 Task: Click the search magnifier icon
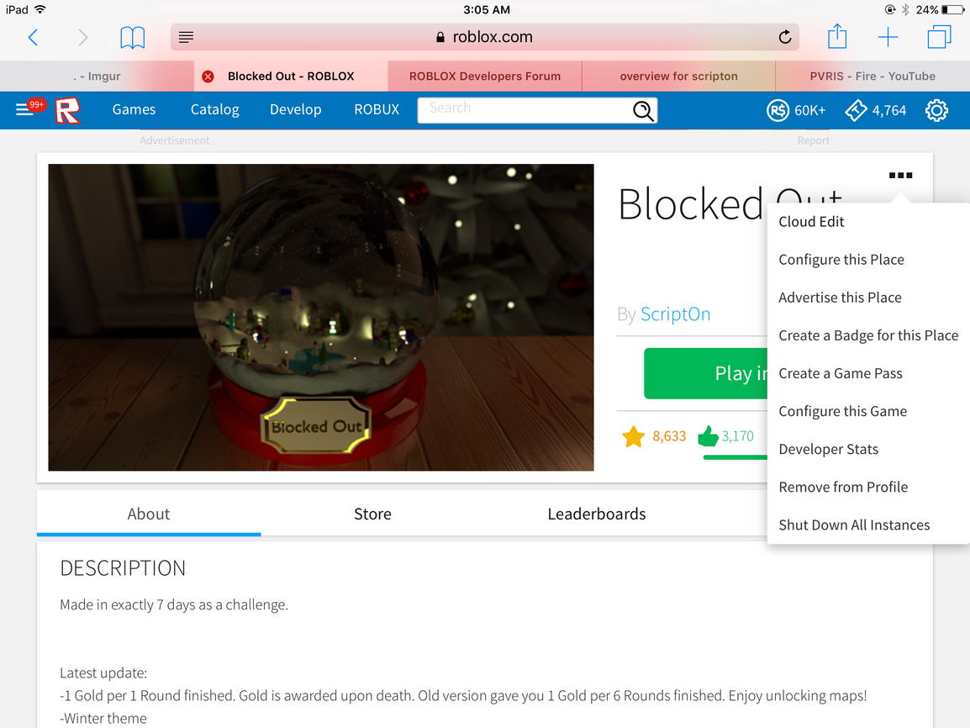click(x=643, y=111)
